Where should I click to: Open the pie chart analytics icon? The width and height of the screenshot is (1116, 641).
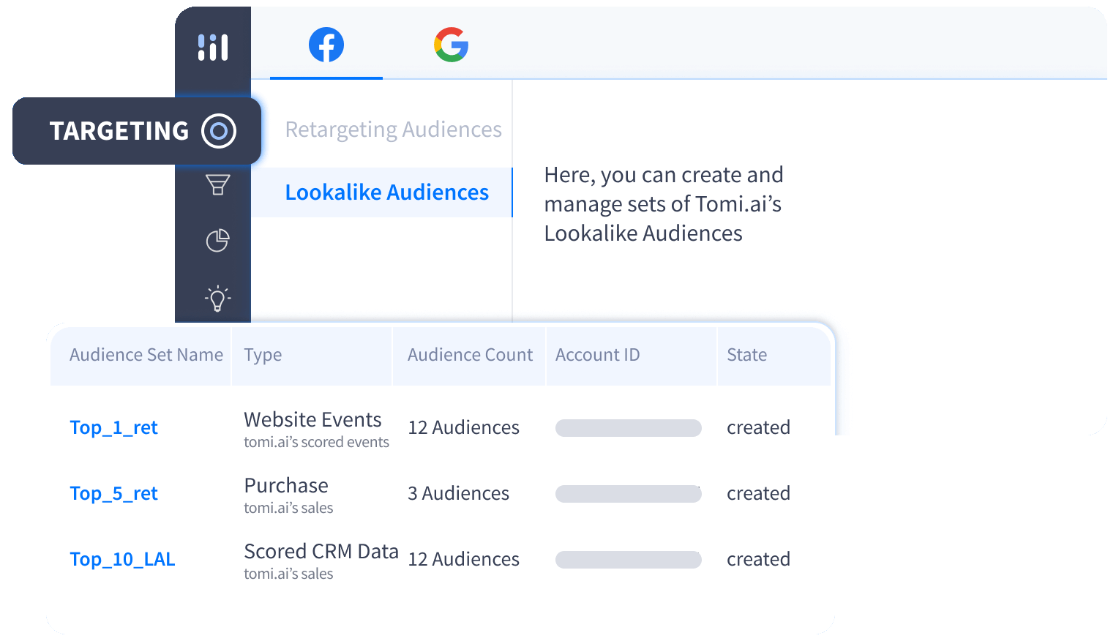217,240
